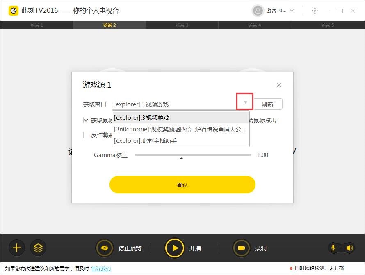365x275 pixels.
Task: Click the 此刻TV2016 app logo
Action: point(14,10)
